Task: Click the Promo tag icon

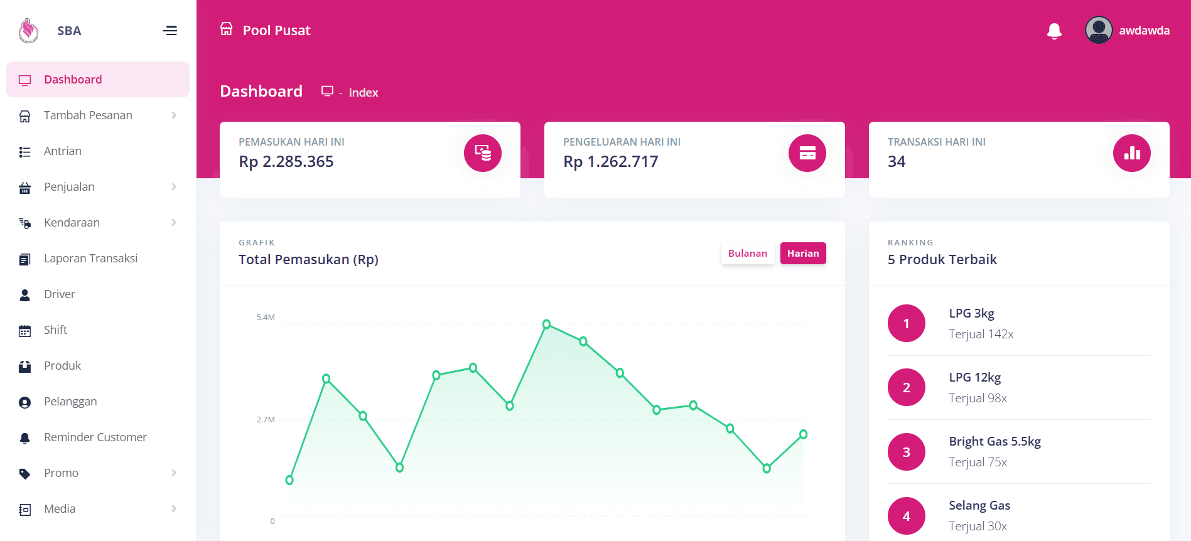Action: [x=25, y=474]
